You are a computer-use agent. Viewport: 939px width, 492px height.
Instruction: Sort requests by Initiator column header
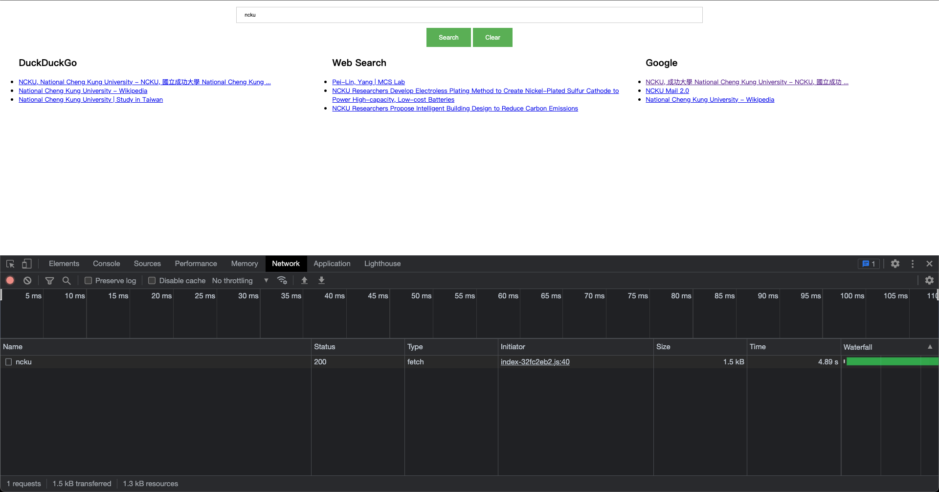[x=576, y=347]
